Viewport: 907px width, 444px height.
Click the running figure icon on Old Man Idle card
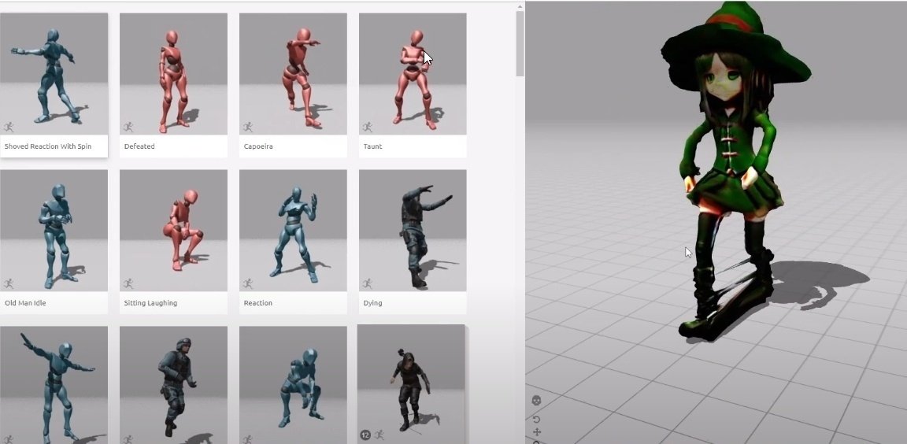coord(9,283)
